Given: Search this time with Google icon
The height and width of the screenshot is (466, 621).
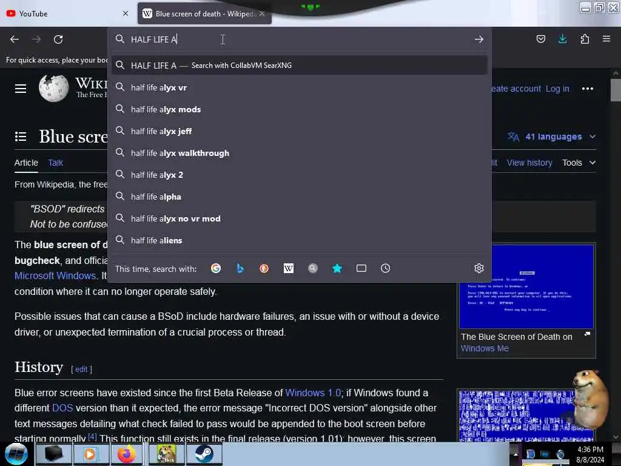Looking at the screenshot, I should 216,268.
